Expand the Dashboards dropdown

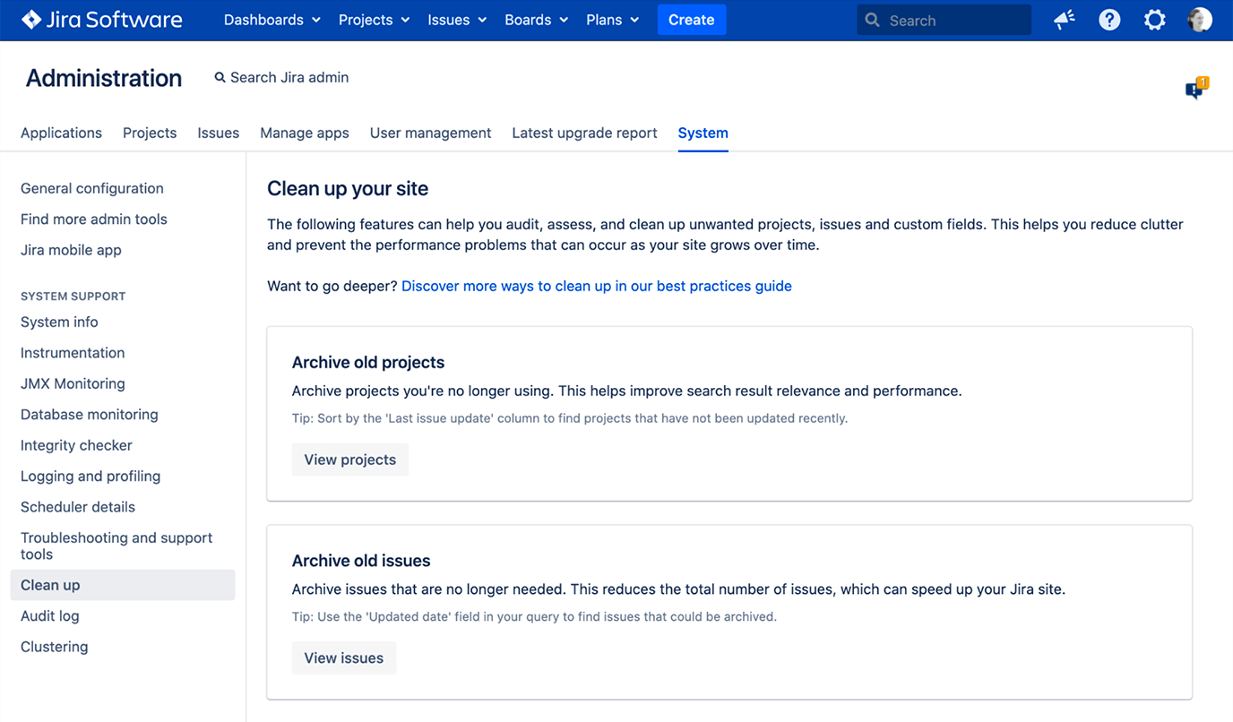click(x=272, y=19)
